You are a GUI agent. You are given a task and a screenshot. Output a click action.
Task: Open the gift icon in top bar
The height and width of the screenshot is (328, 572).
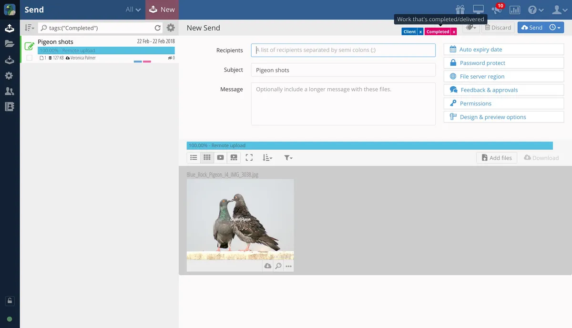pos(460,10)
